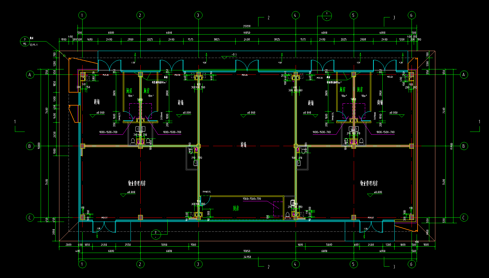The height and width of the screenshot is (278, 489).
Task: Click the right 物业管理用房 room label
Action: (369, 183)
